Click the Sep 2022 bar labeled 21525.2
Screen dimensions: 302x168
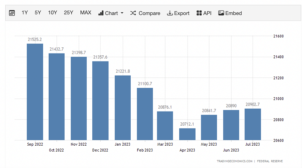pyautogui.click(x=35, y=92)
